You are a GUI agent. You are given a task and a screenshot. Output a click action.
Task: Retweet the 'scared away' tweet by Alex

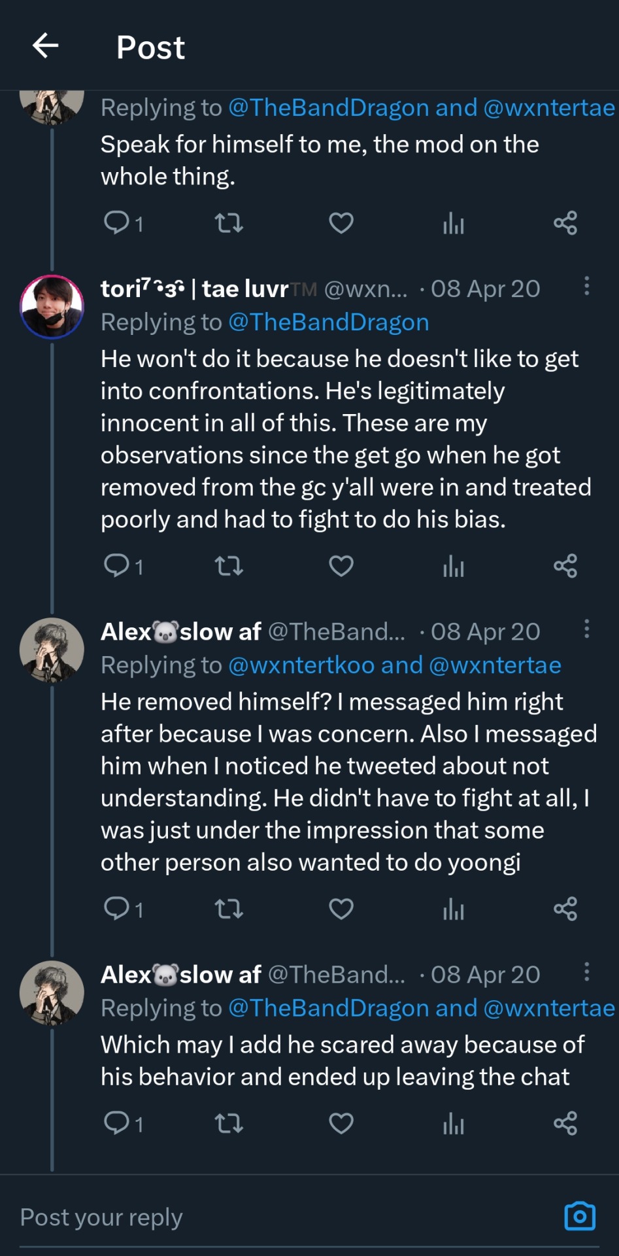(229, 1123)
